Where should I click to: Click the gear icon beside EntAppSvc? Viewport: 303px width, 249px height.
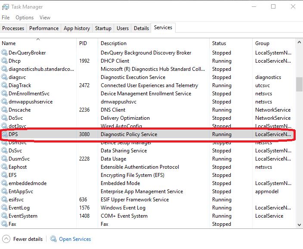point(4,191)
